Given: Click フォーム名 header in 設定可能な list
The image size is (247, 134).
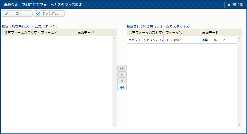Looking at the screenshot, I should pyautogui.click(x=57, y=33).
